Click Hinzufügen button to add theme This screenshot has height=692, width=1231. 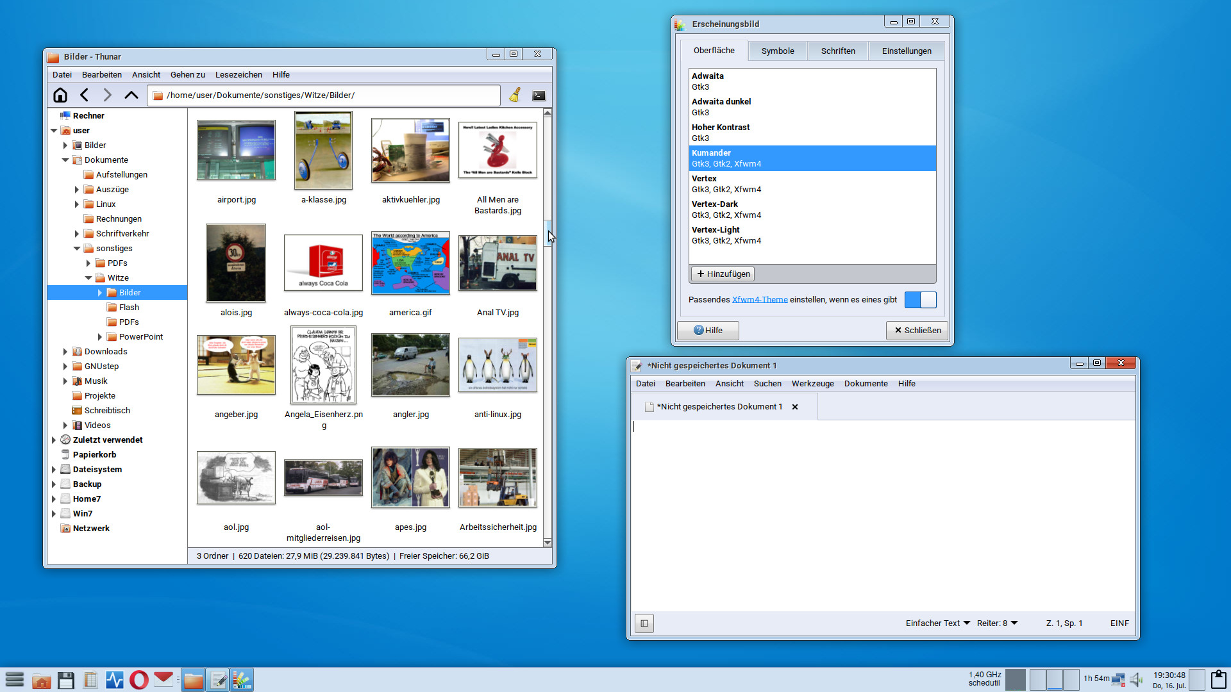tap(723, 274)
